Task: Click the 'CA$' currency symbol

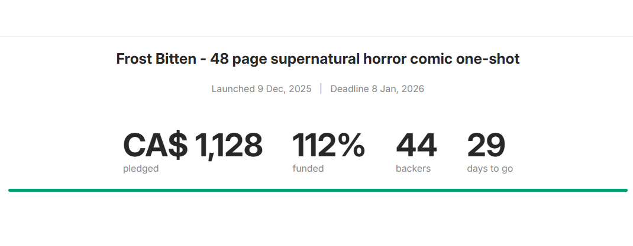Action: click(155, 146)
